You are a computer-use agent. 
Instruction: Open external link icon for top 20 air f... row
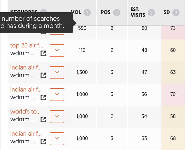pos(43,53)
